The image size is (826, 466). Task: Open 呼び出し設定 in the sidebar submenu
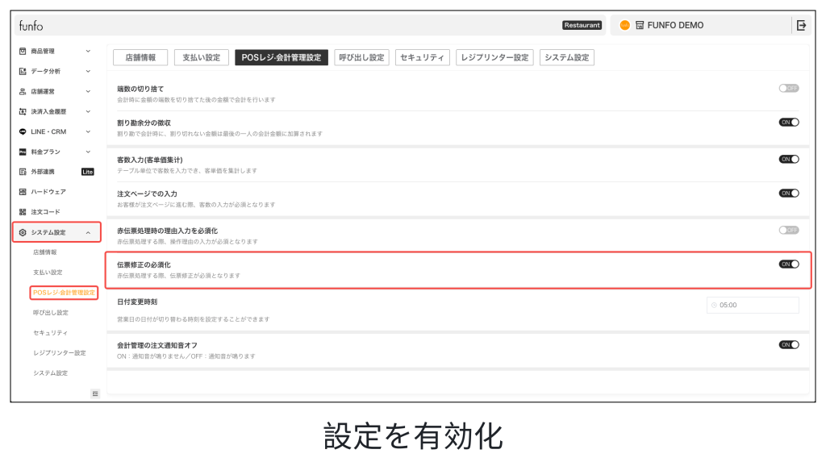point(50,312)
